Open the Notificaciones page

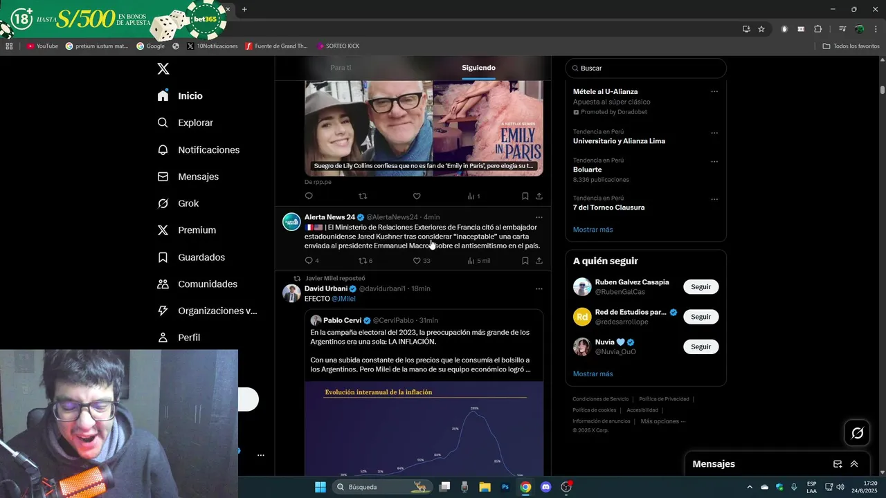(x=198, y=149)
